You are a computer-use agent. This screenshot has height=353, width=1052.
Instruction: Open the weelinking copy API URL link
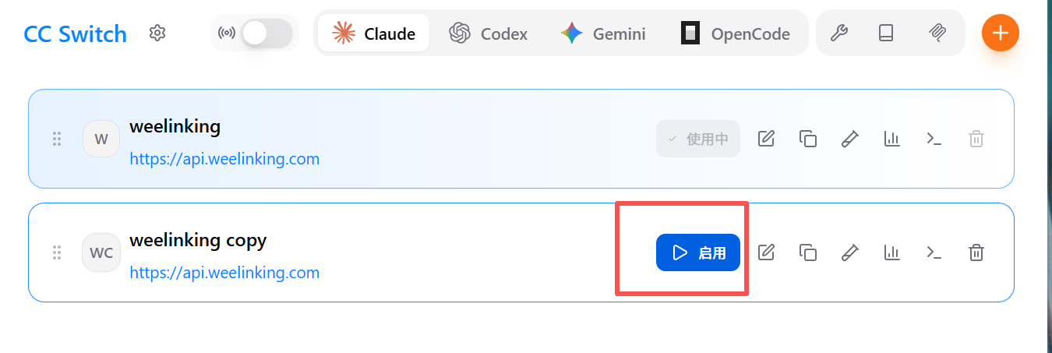click(224, 273)
